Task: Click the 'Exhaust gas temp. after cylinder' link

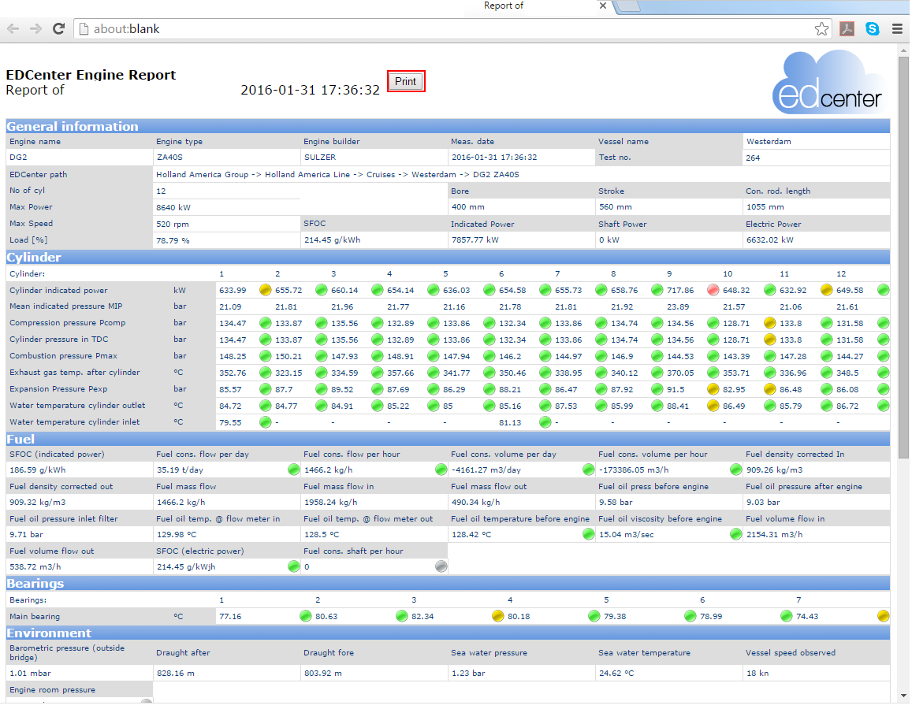Action: (74, 373)
